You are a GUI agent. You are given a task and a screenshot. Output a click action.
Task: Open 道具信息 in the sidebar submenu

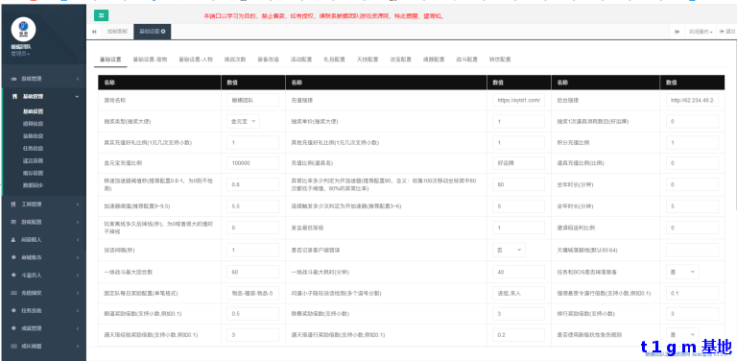[x=33, y=124]
